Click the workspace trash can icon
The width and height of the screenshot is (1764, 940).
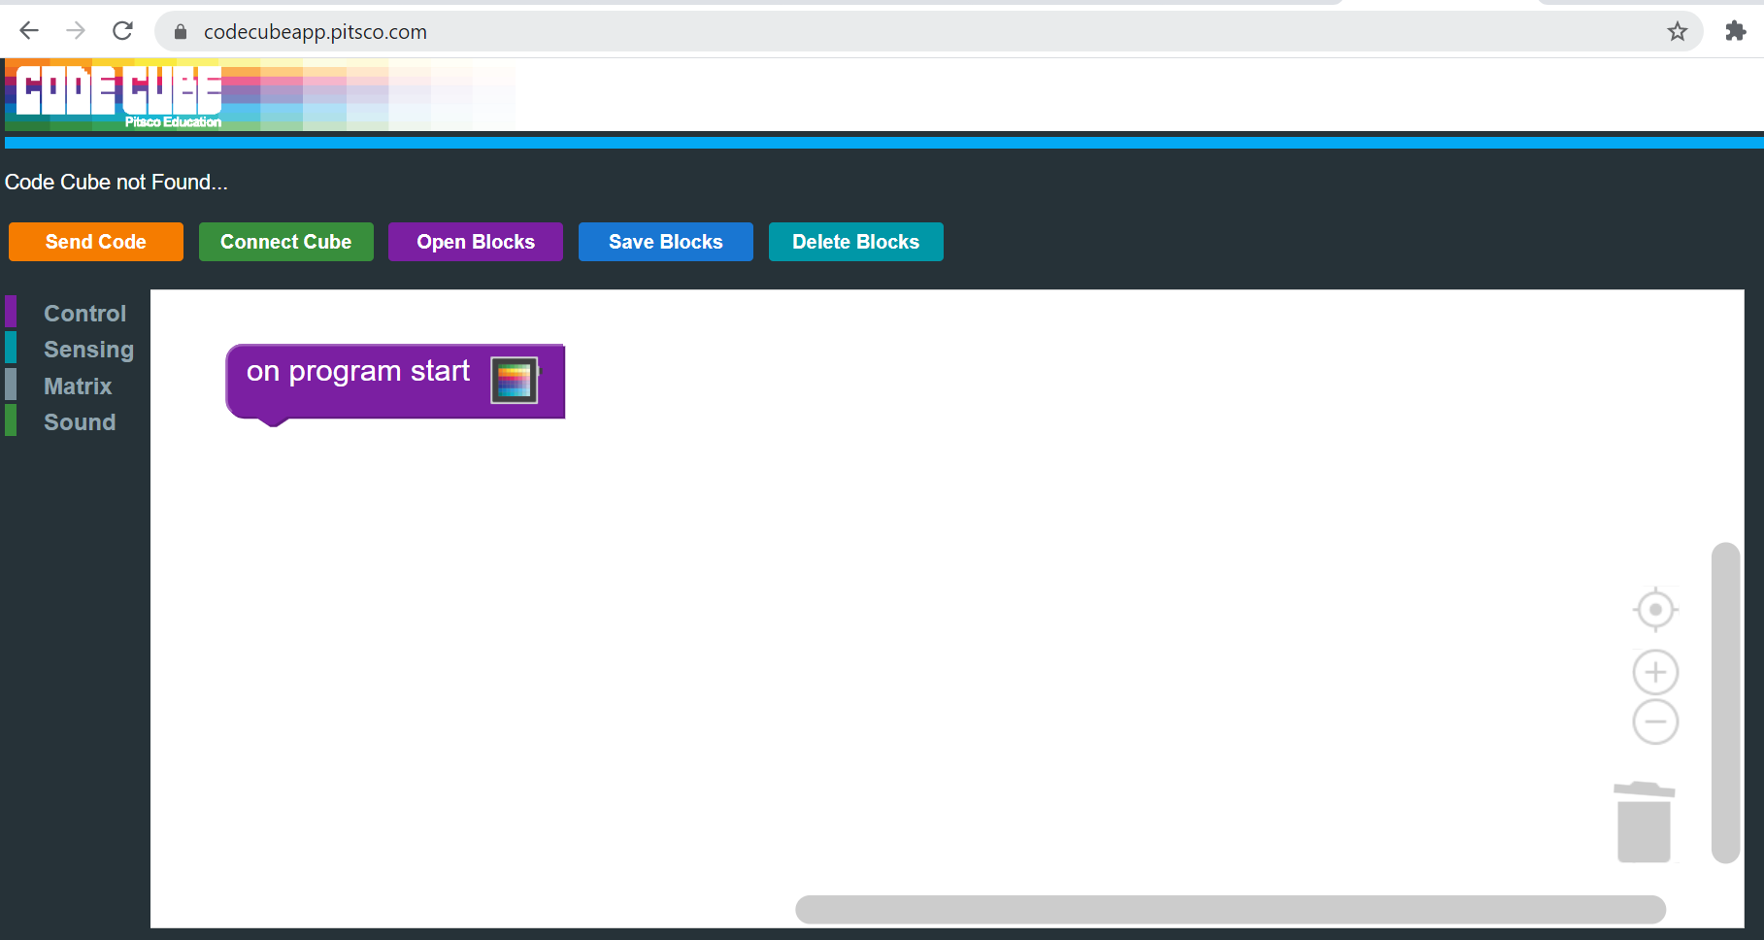1644,822
